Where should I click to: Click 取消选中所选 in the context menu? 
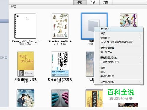pos(119,76)
